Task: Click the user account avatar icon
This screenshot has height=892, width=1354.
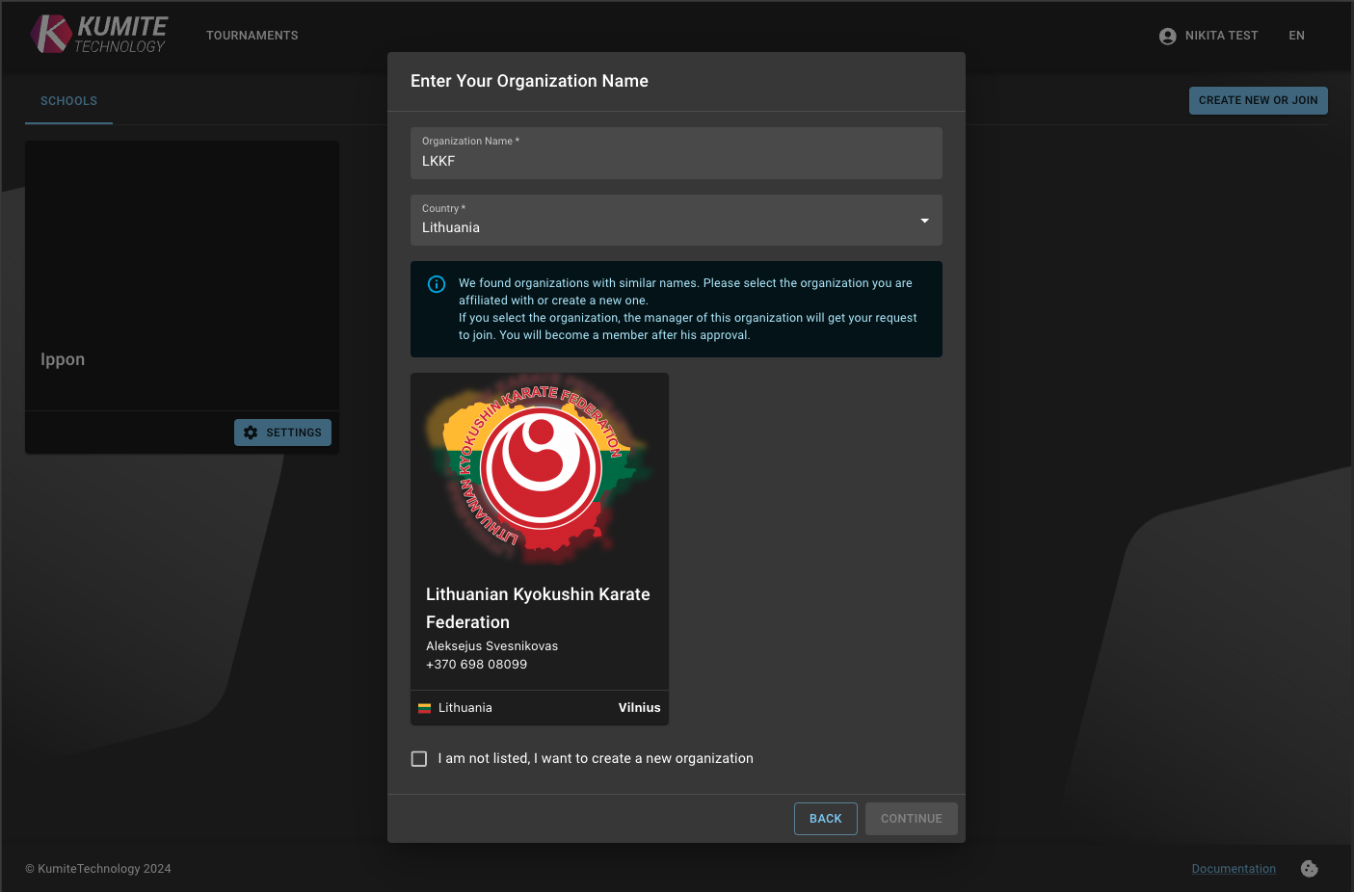Action: pyautogui.click(x=1167, y=36)
